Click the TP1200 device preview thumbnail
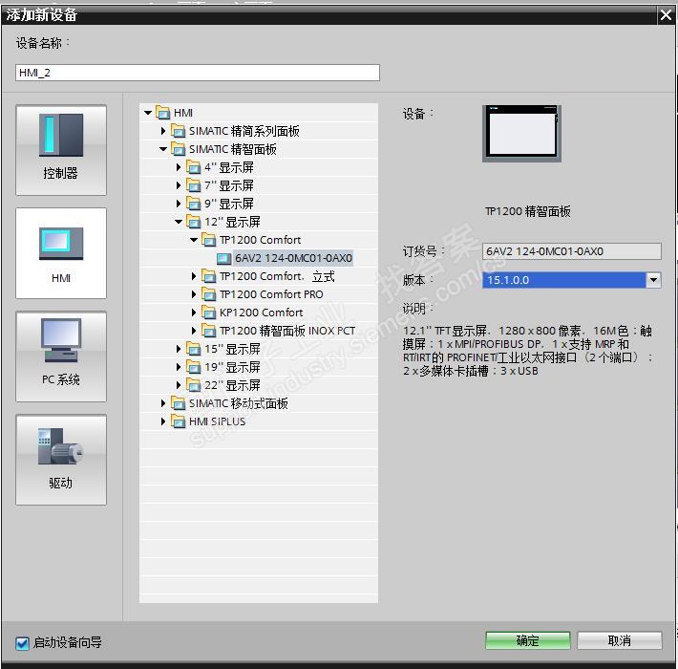The height and width of the screenshot is (669, 678). pyautogui.click(x=521, y=134)
